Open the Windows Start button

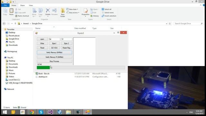[x=5, y=112]
